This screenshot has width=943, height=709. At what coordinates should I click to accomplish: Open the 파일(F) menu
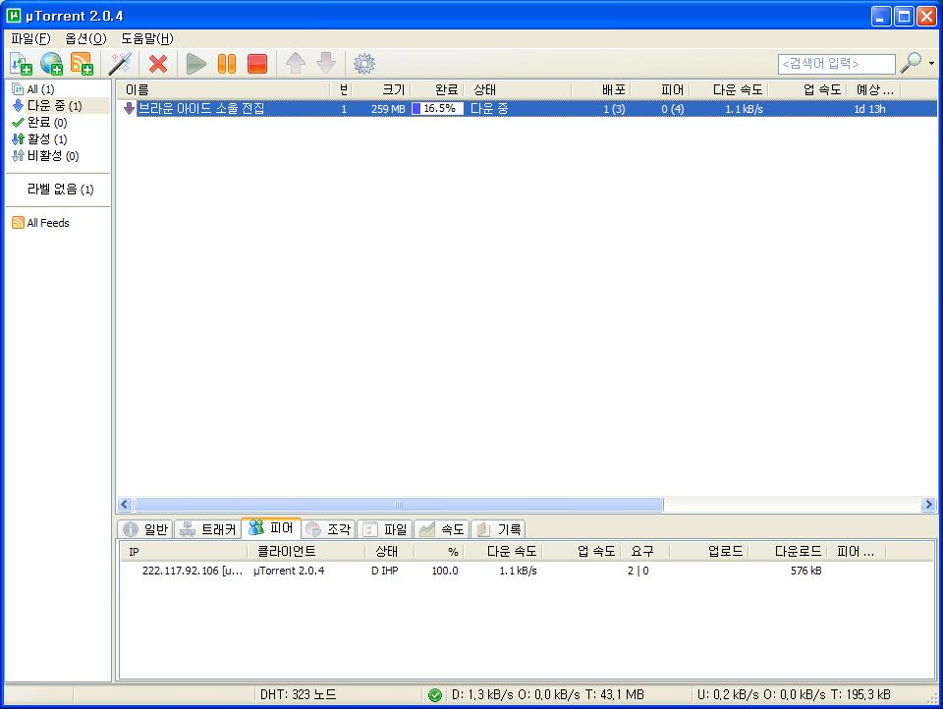pos(30,38)
